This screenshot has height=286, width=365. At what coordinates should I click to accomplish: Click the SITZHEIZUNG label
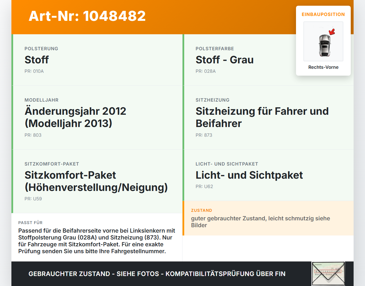(212, 100)
